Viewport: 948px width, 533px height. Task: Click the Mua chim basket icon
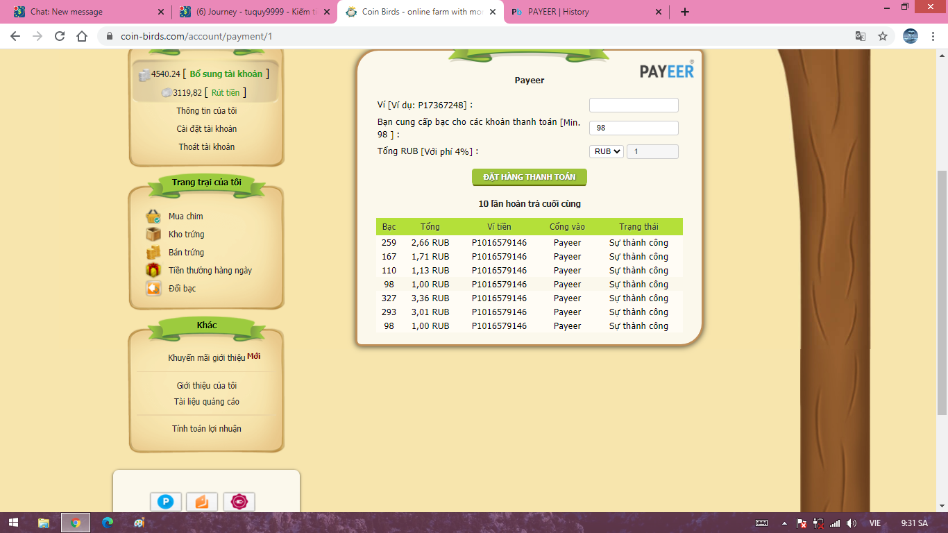click(x=153, y=217)
